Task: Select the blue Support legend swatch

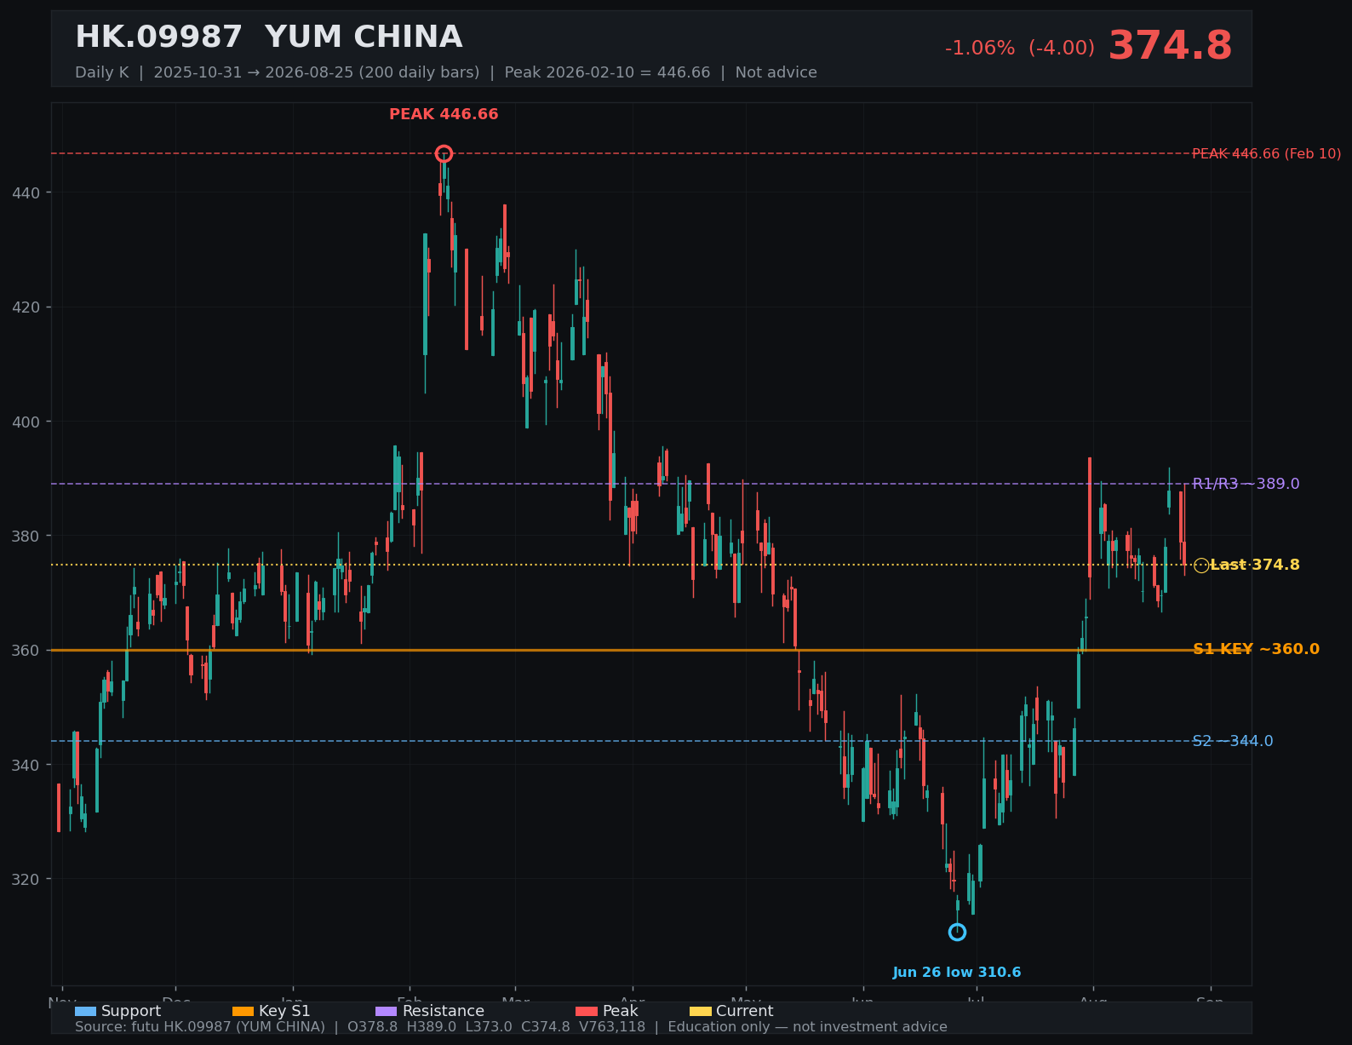Action: point(85,1011)
